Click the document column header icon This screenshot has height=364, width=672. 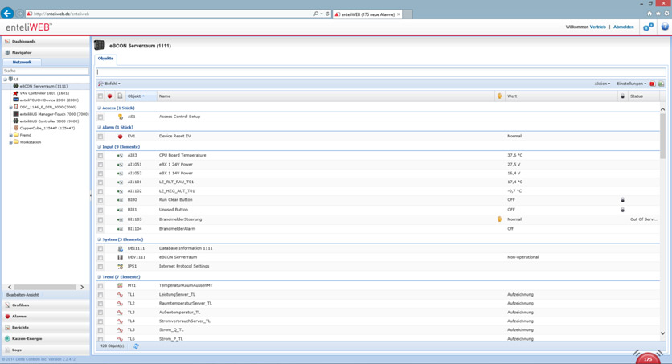tap(120, 96)
